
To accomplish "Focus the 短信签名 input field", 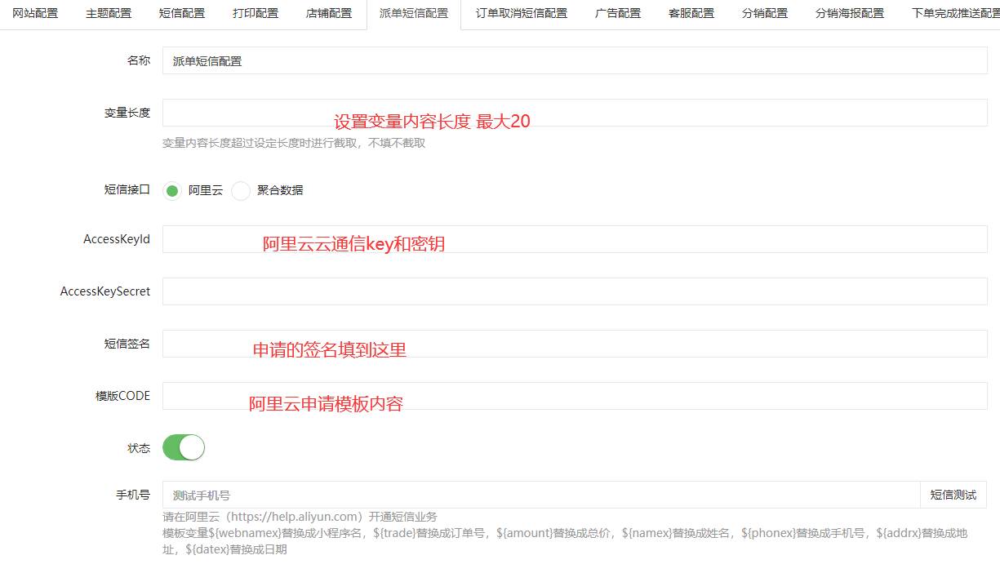I will [575, 344].
